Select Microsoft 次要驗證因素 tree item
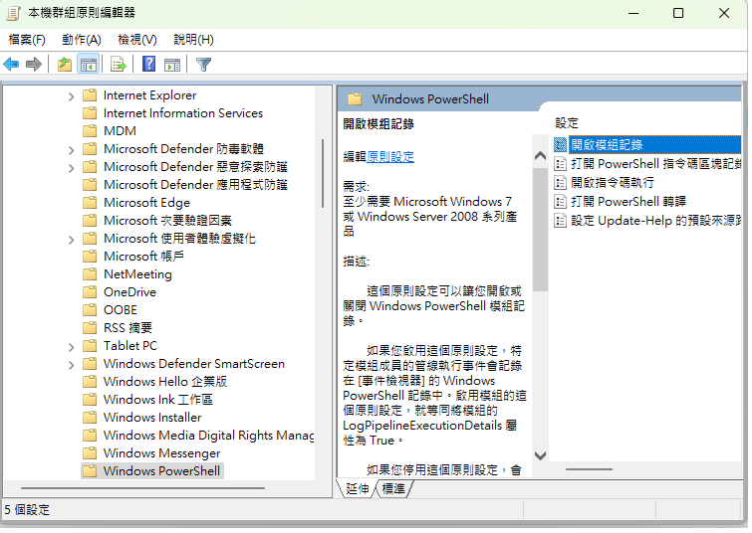Image resolution: width=752 pixels, height=533 pixels. point(168,221)
